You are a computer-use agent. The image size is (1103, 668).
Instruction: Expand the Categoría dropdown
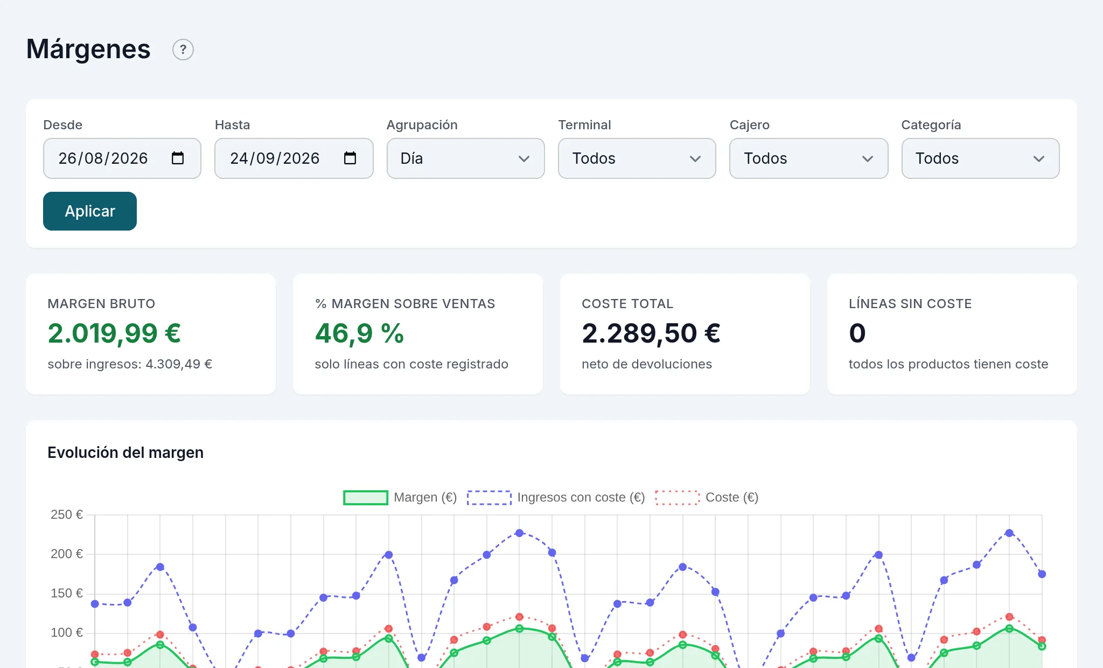(x=981, y=158)
